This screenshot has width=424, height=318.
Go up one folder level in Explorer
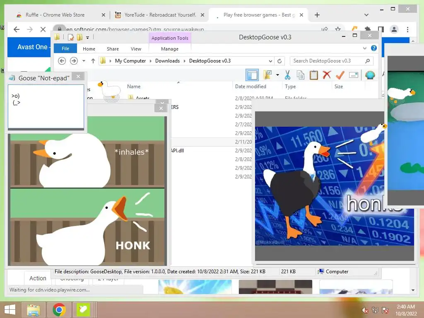click(93, 61)
